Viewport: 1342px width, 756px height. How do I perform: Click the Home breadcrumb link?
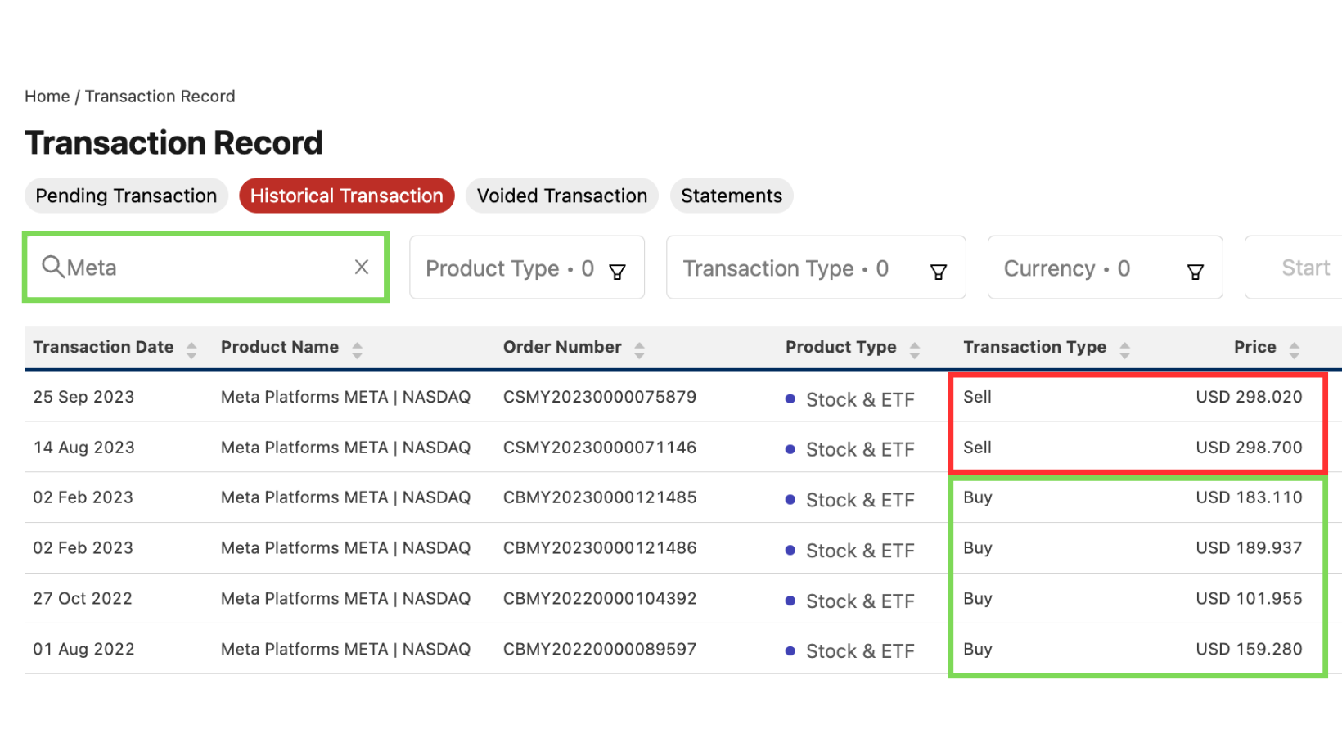click(47, 97)
